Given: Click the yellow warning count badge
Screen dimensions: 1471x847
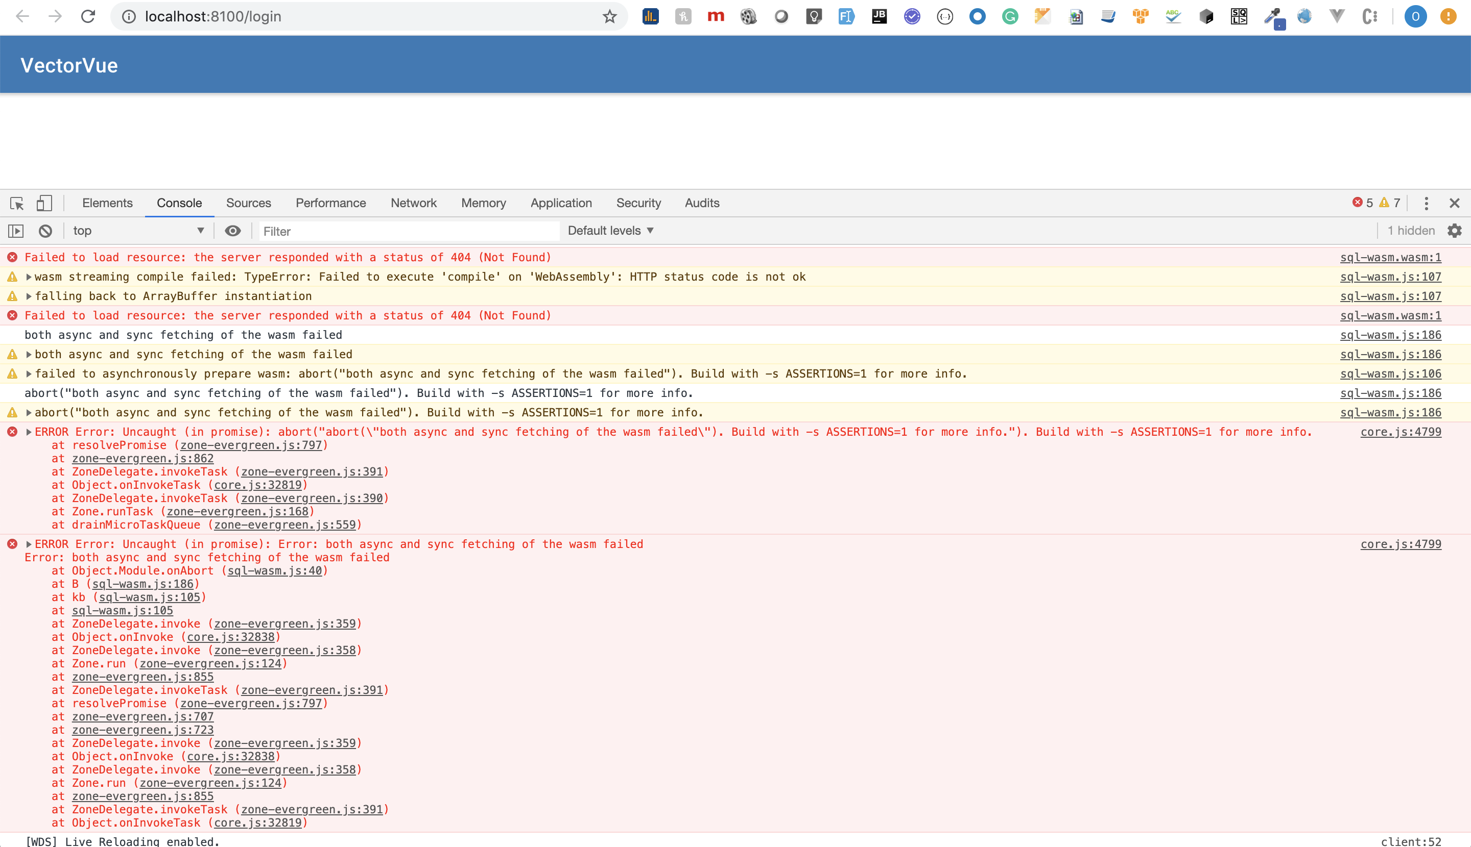Looking at the screenshot, I should tap(1389, 203).
